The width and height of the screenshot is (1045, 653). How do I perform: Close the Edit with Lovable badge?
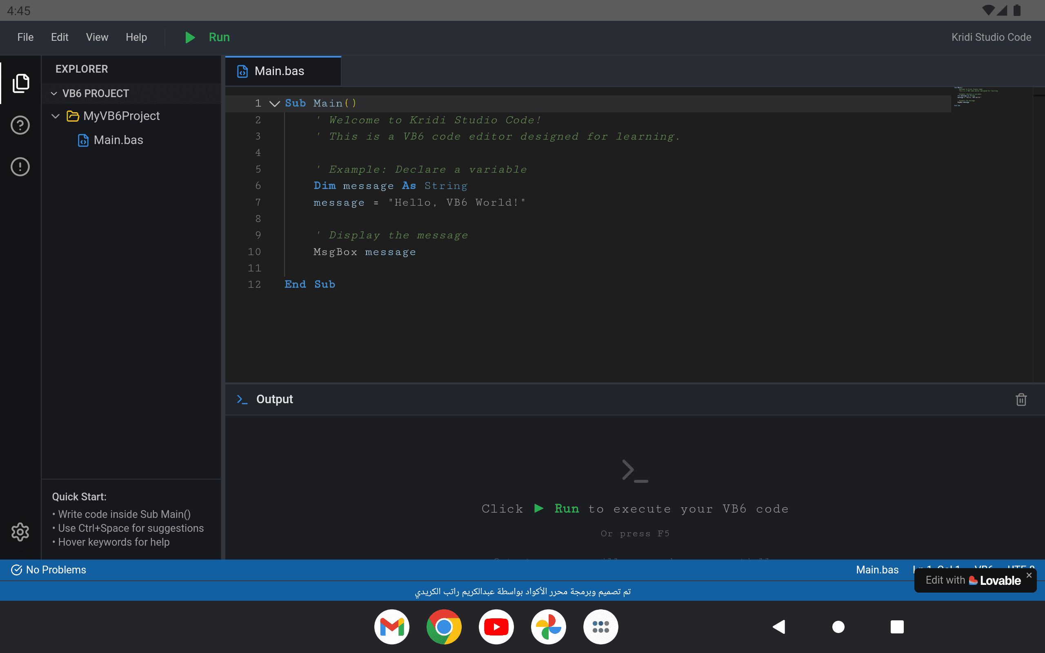click(1029, 575)
